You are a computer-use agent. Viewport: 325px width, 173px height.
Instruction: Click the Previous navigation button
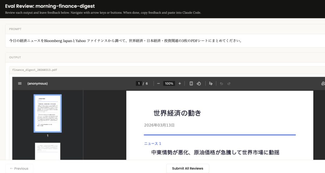pyautogui.click(x=19, y=168)
